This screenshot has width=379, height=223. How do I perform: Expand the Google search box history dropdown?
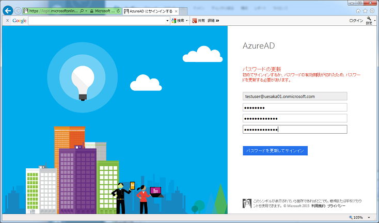pos(167,21)
